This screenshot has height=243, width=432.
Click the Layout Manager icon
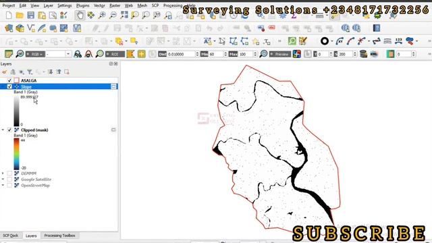53,15
